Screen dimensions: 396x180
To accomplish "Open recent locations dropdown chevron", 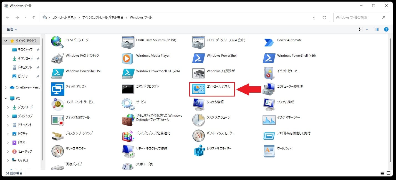I will click(x=26, y=17).
